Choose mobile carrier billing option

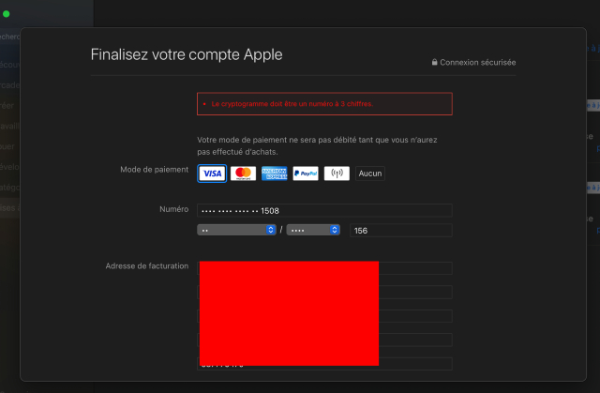point(337,174)
